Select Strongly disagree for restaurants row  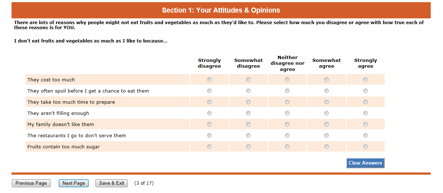(x=209, y=135)
